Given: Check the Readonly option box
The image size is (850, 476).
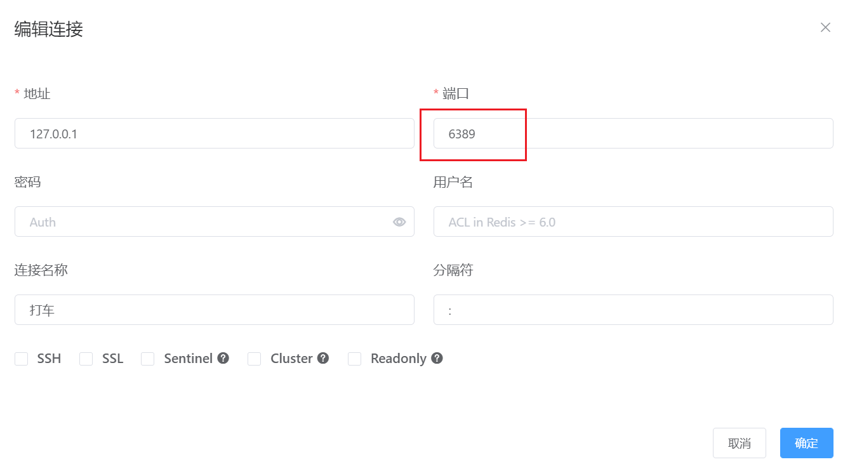Looking at the screenshot, I should coord(355,359).
